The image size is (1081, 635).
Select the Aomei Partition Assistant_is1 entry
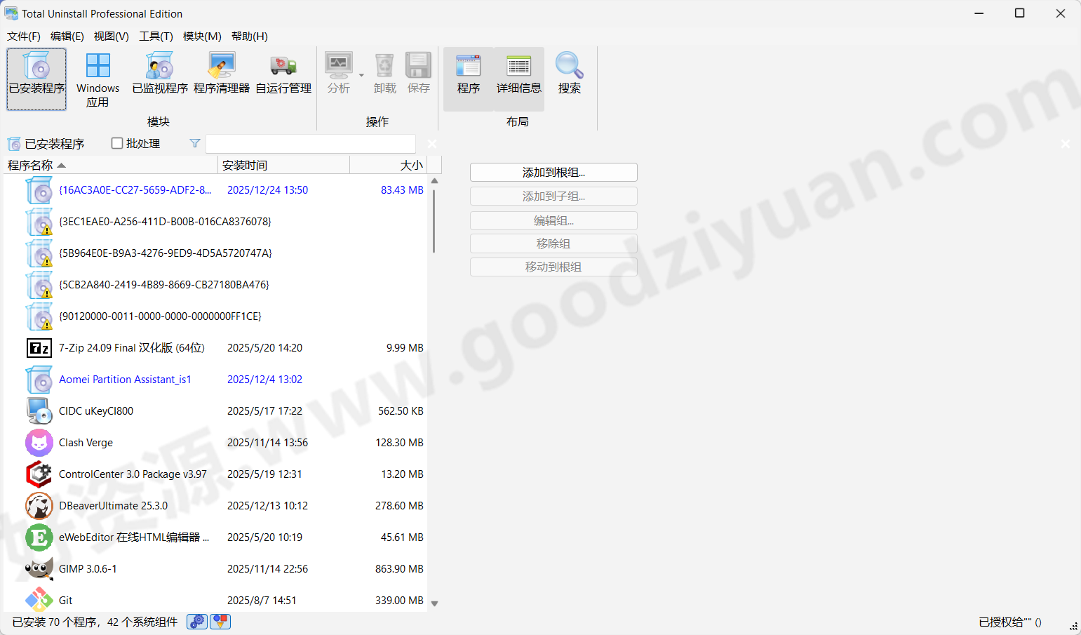[x=125, y=379]
